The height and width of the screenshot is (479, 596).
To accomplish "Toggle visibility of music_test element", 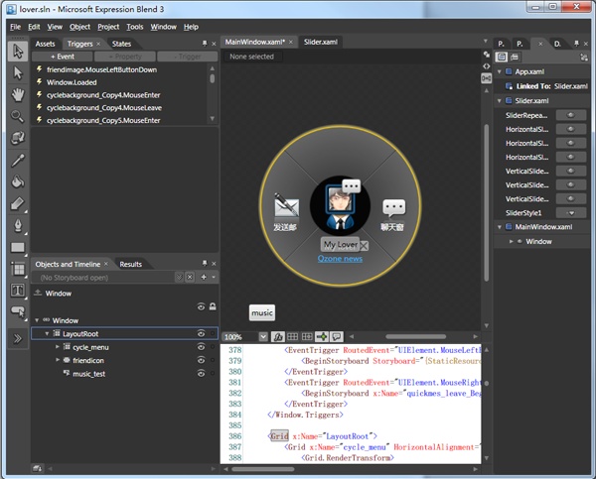I will click(201, 373).
